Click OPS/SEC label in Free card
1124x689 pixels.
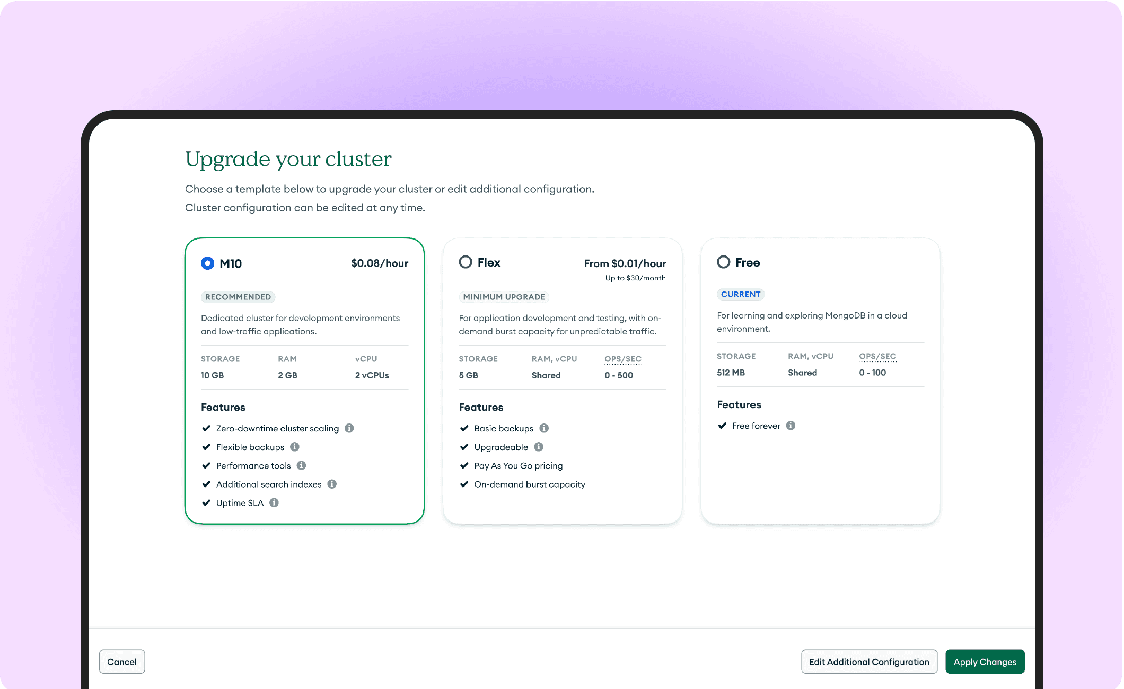click(877, 356)
